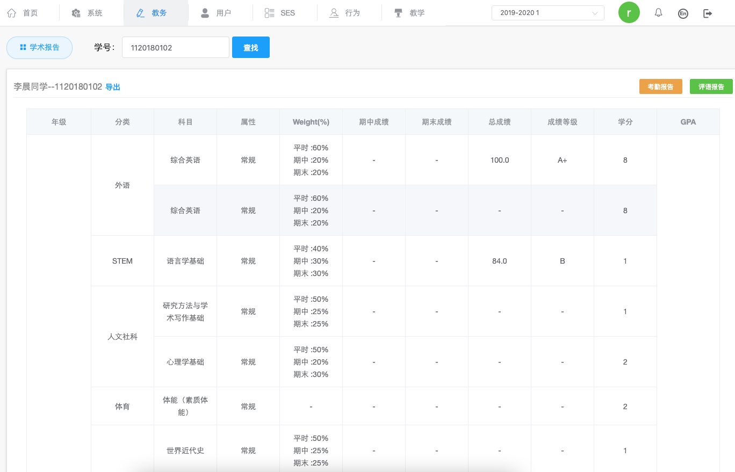
Task: Click the SES list icon
Action: [270, 13]
